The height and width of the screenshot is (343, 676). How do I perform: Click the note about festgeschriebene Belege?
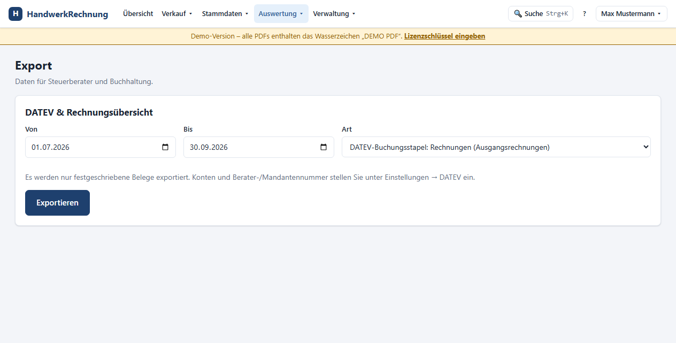[250, 177]
